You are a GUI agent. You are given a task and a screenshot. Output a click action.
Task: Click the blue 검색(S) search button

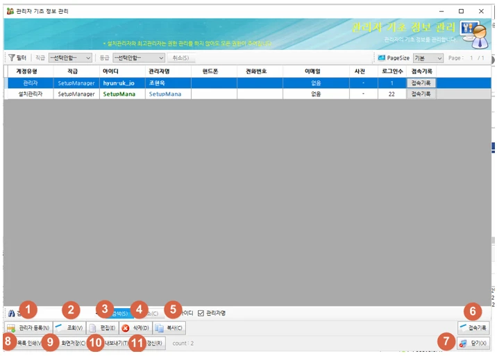point(120,314)
